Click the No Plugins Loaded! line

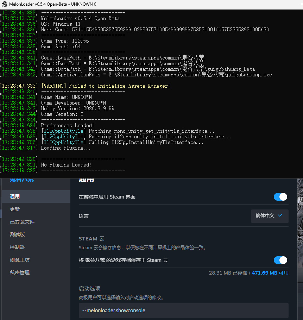click(x=66, y=165)
